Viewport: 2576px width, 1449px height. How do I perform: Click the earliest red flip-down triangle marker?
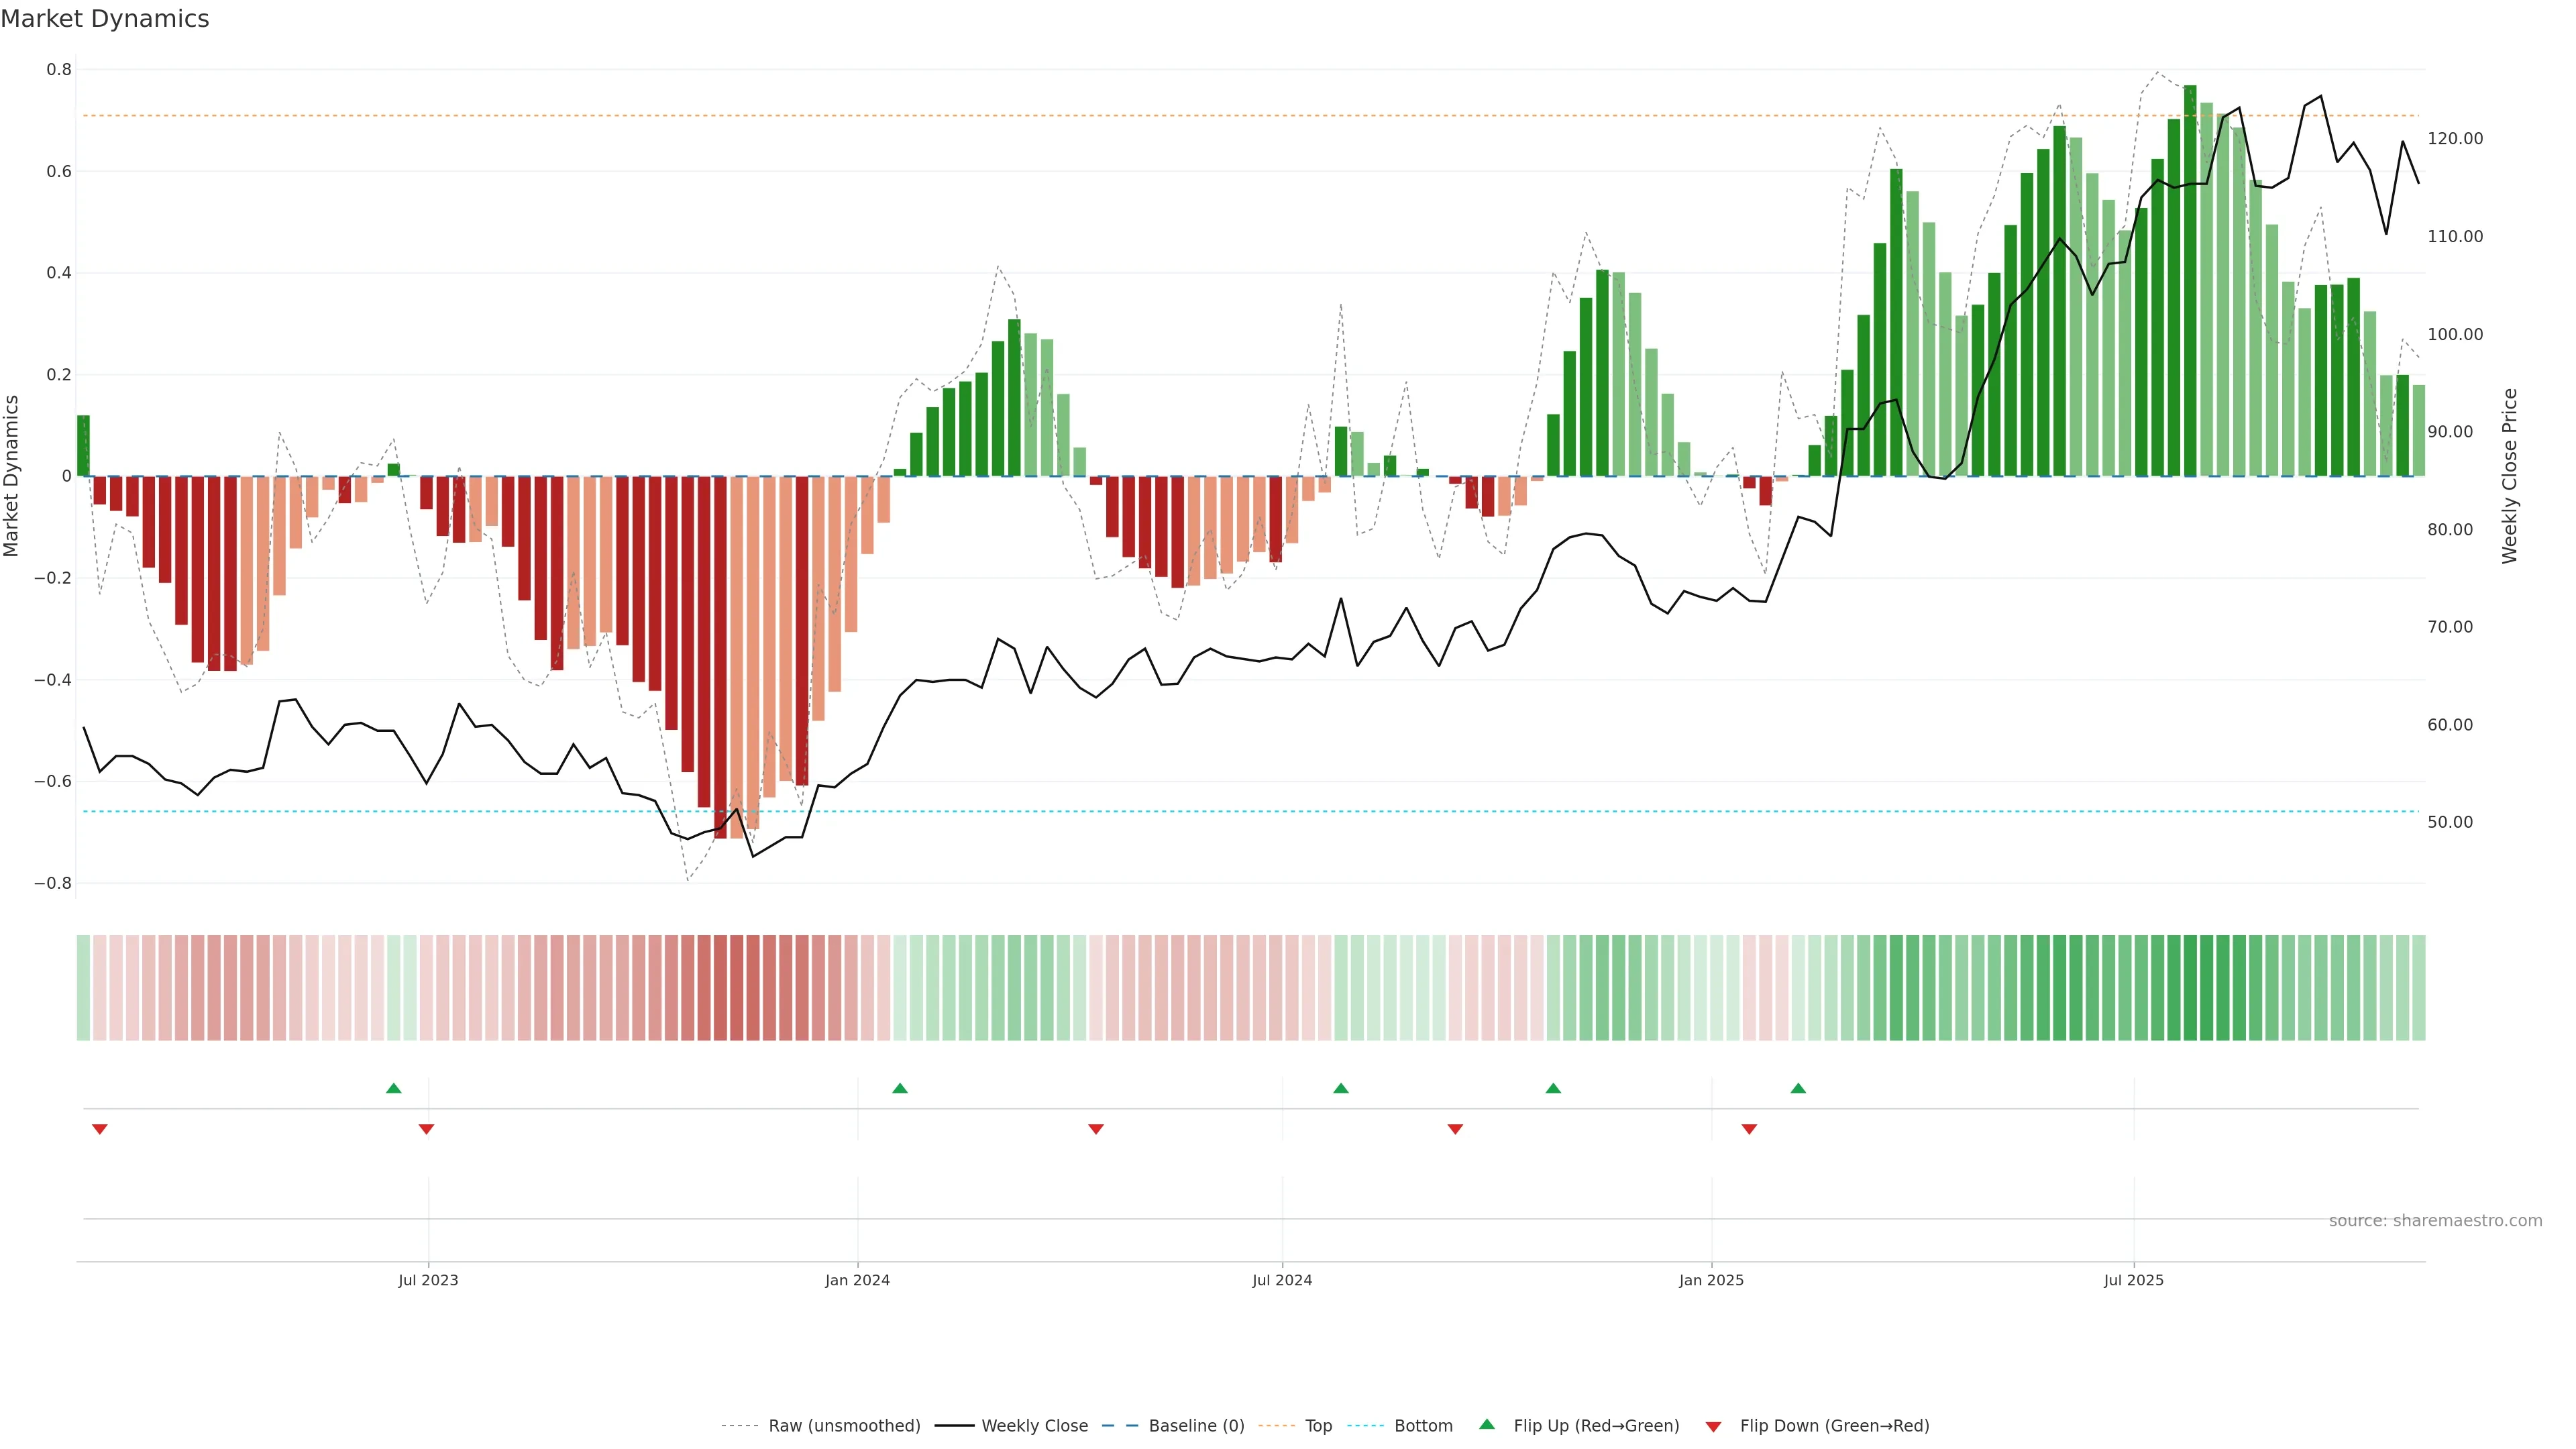[x=99, y=1129]
